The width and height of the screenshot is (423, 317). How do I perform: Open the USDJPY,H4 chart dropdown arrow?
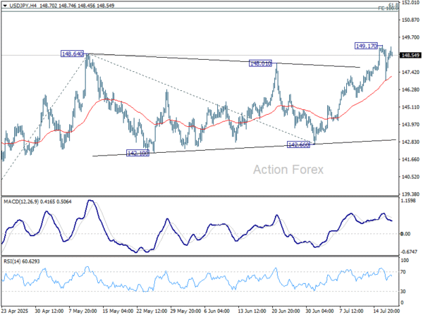coord(5,6)
